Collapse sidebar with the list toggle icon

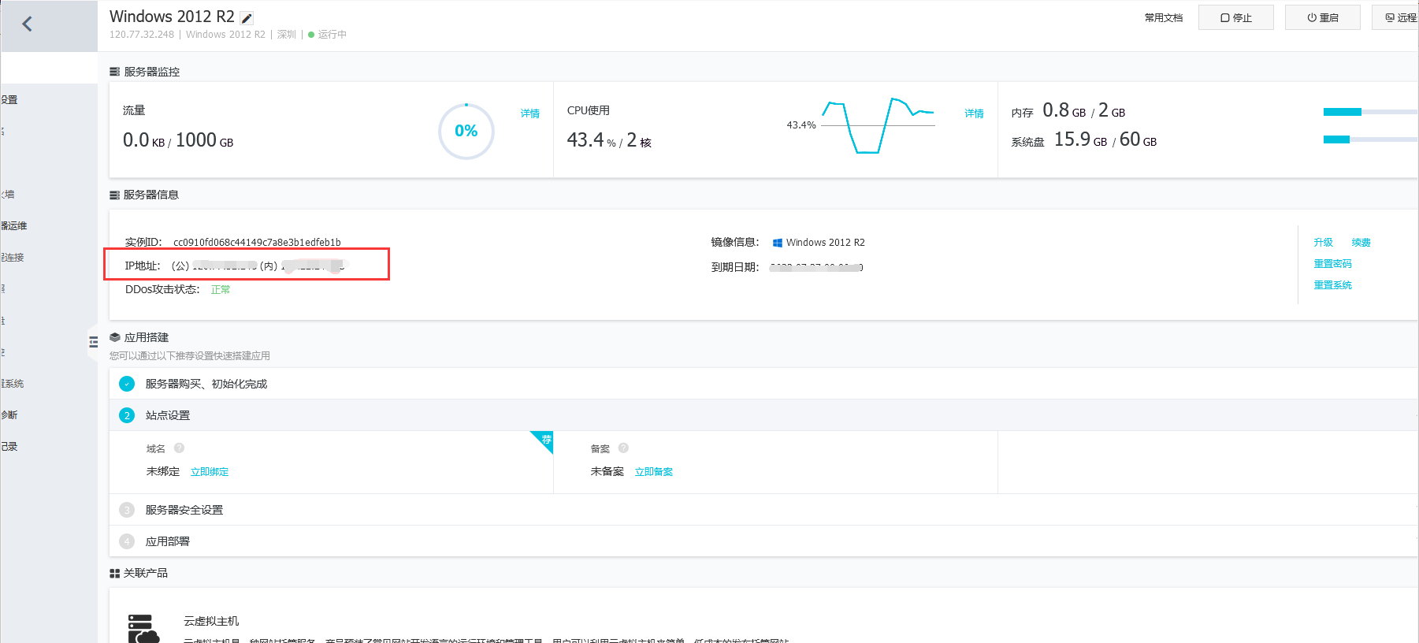point(93,342)
